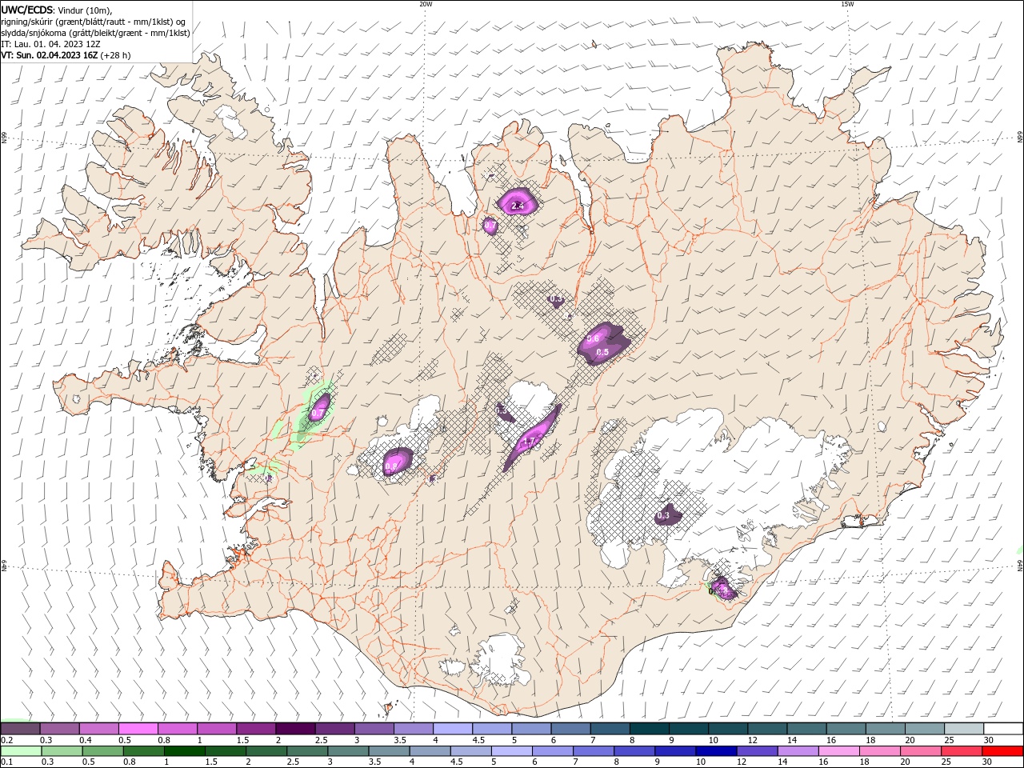Click the valid time line 'VT: Sun. 02.04.2023 16Z'

click(50, 55)
